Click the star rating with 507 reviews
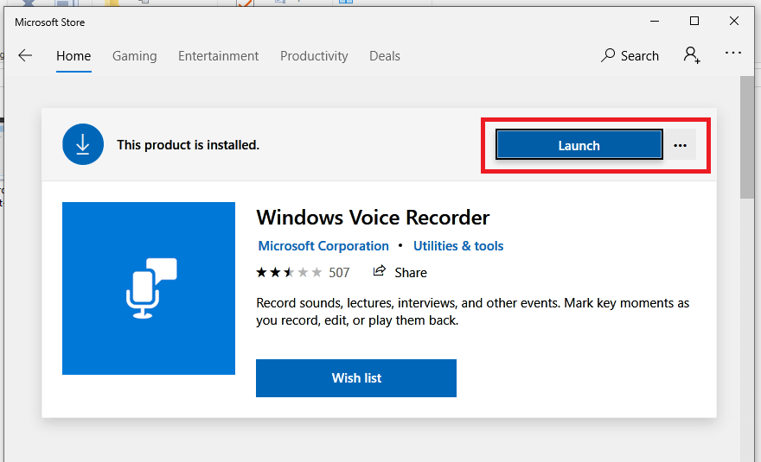The image size is (761, 462). [303, 272]
